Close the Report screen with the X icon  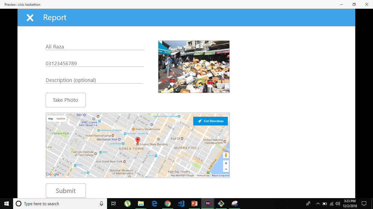[x=30, y=18]
